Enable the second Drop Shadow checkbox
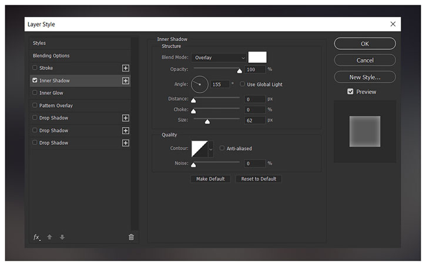Viewport: 426px width, 266px height. click(35, 130)
